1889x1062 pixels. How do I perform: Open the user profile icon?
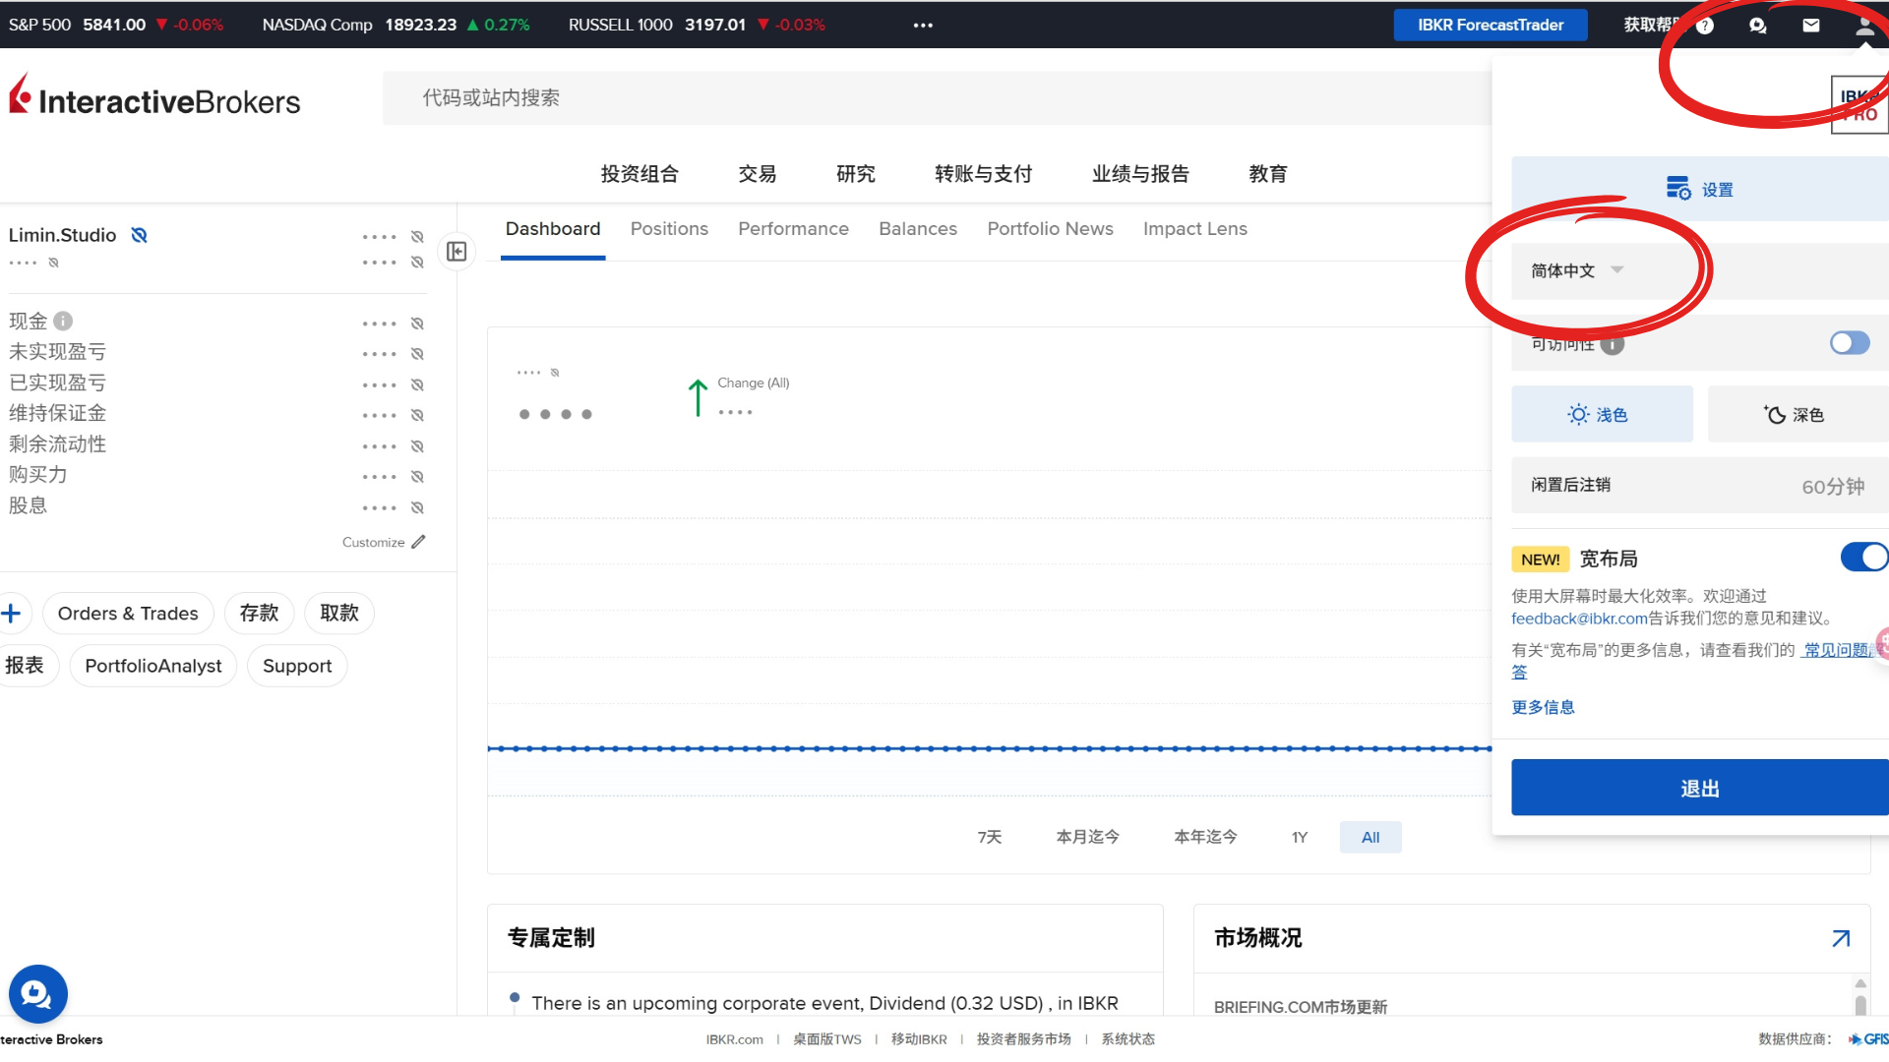[1864, 26]
